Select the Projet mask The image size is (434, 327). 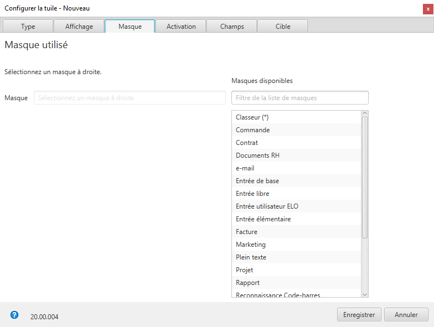pos(297,270)
